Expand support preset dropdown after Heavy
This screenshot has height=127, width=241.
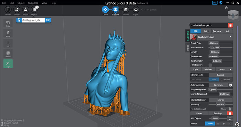coord(230,69)
